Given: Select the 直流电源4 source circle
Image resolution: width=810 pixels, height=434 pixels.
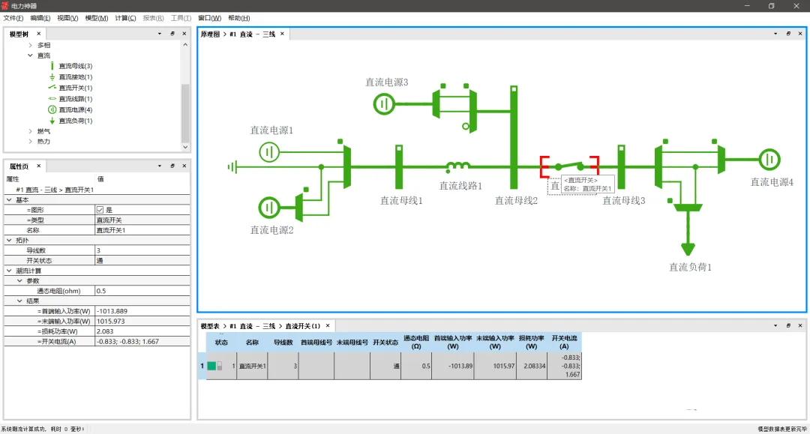Looking at the screenshot, I should click(769, 160).
